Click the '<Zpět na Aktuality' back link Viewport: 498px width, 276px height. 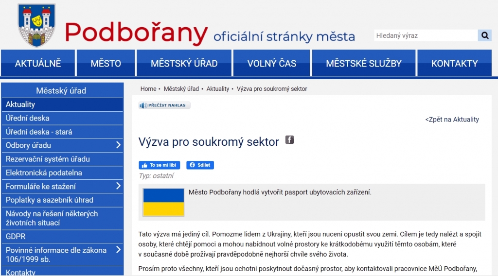[x=452, y=120]
